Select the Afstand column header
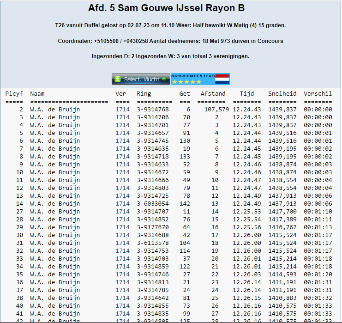The height and width of the screenshot is (323, 342). [213, 94]
